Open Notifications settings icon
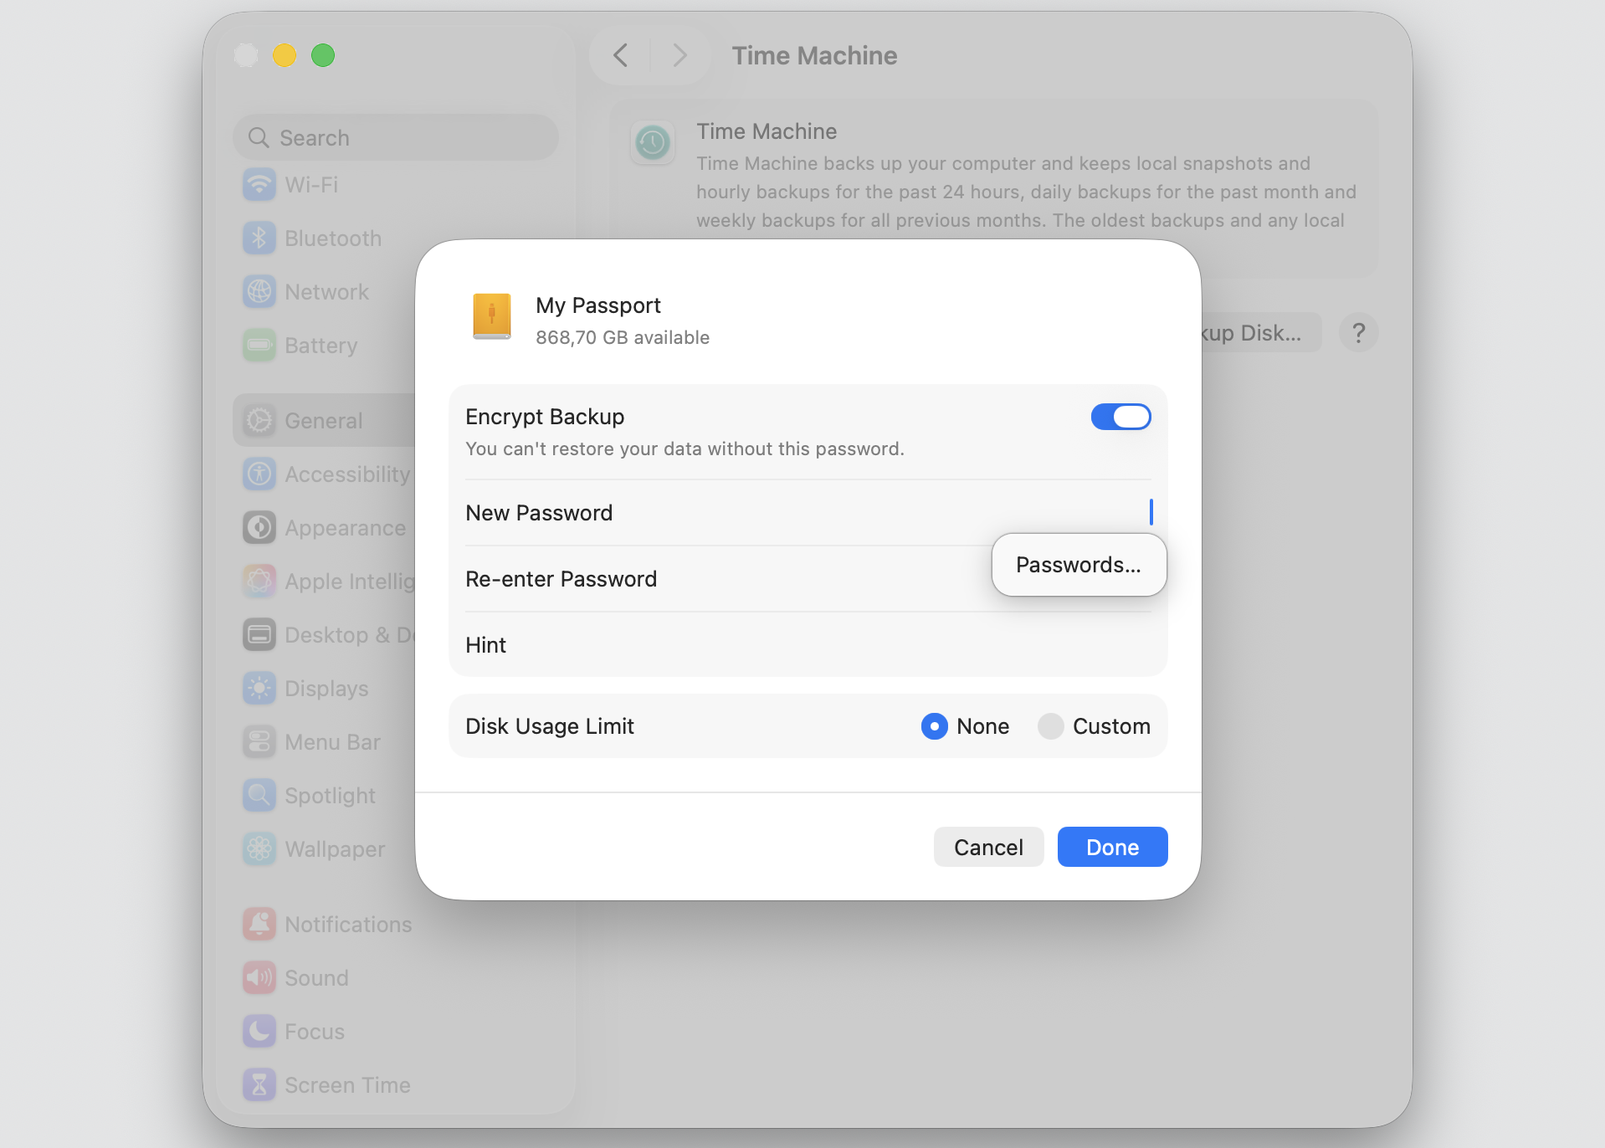 [x=259, y=924]
